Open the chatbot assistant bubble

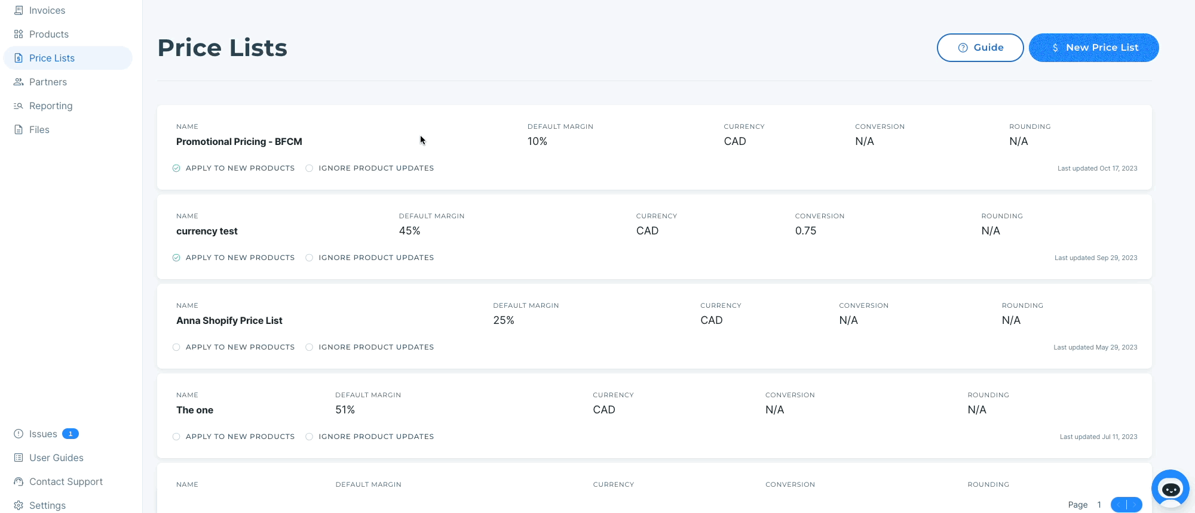click(1171, 489)
